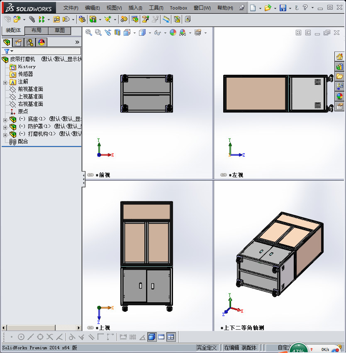Open the PropertyManager tab icon

pyautogui.click(x=18, y=42)
